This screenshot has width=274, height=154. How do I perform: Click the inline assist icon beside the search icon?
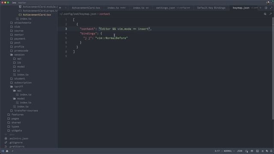(x=271, y=14)
